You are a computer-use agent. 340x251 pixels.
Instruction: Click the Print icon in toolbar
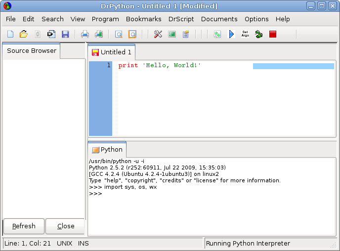(85, 34)
